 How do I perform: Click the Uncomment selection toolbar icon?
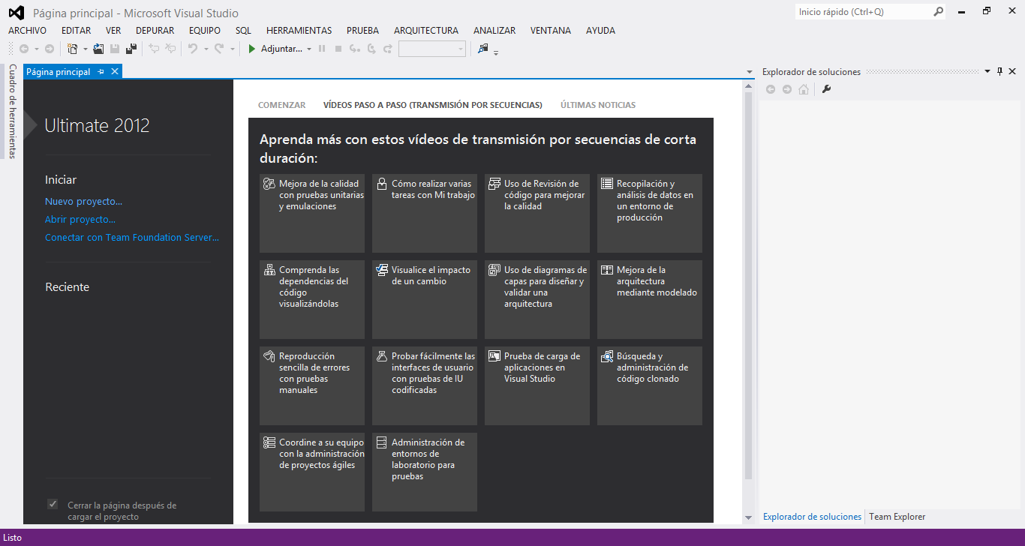[170, 49]
